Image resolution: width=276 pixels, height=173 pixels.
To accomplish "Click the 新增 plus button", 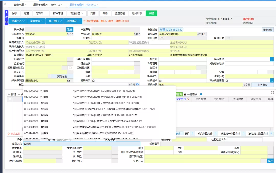I will (12, 94).
